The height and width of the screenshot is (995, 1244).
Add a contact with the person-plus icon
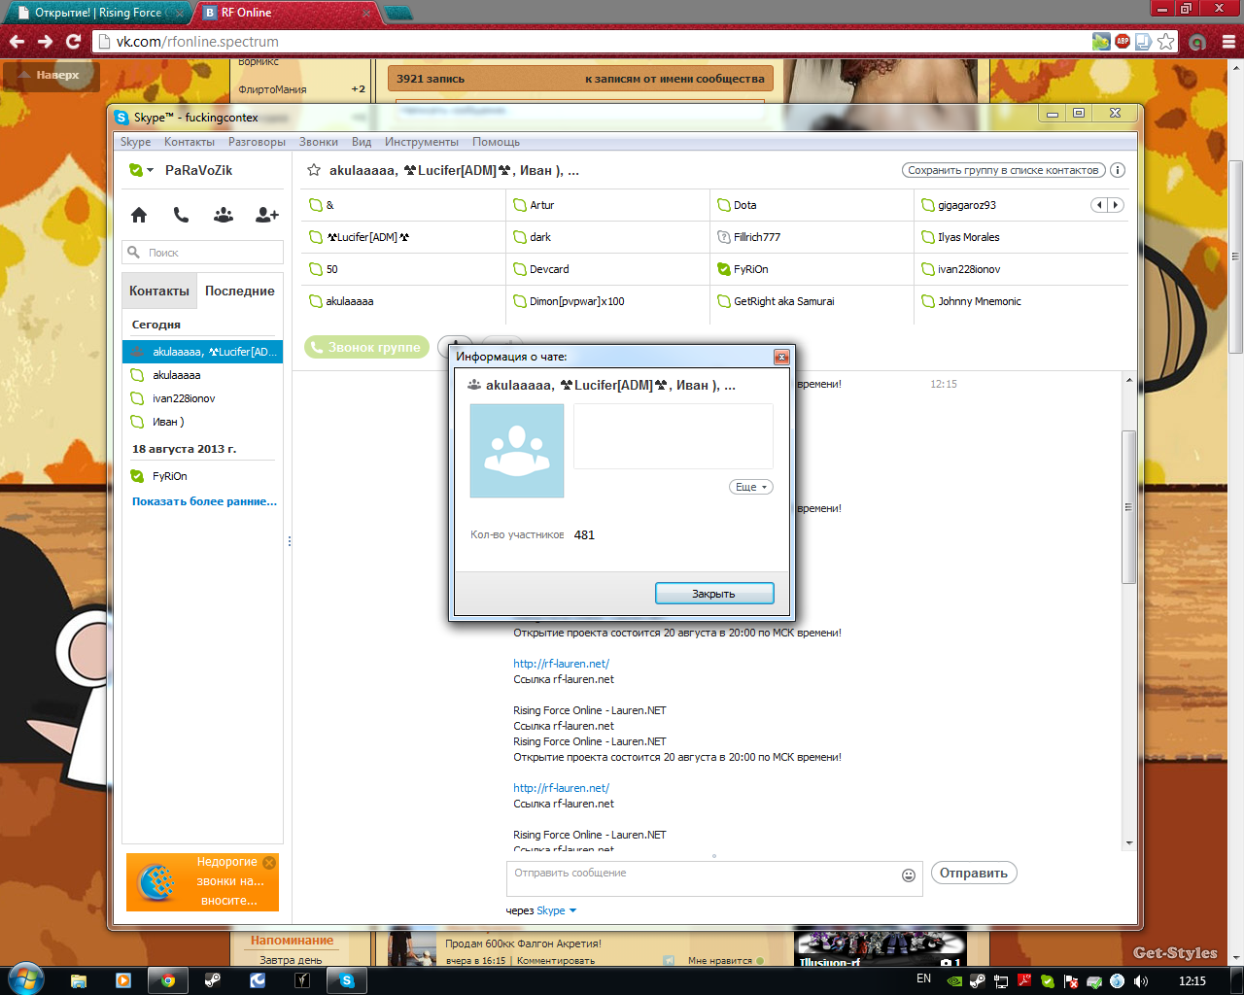[267, 215]
